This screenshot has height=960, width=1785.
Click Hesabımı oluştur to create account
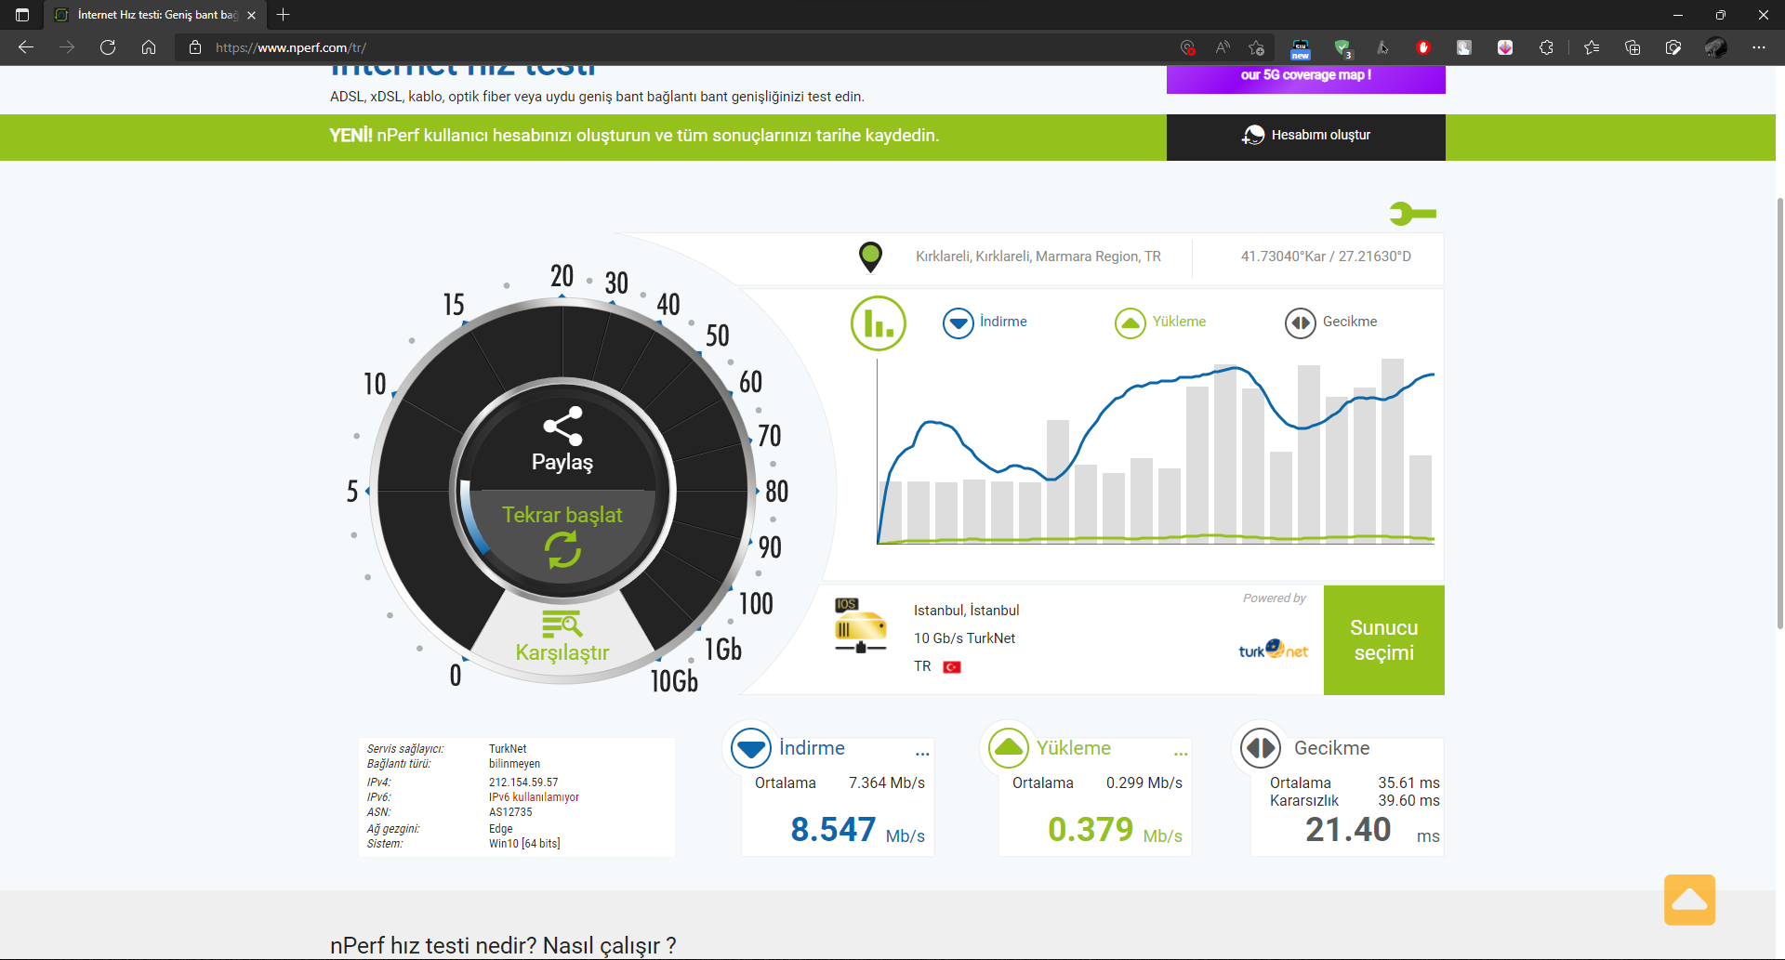click(1306, 137)
